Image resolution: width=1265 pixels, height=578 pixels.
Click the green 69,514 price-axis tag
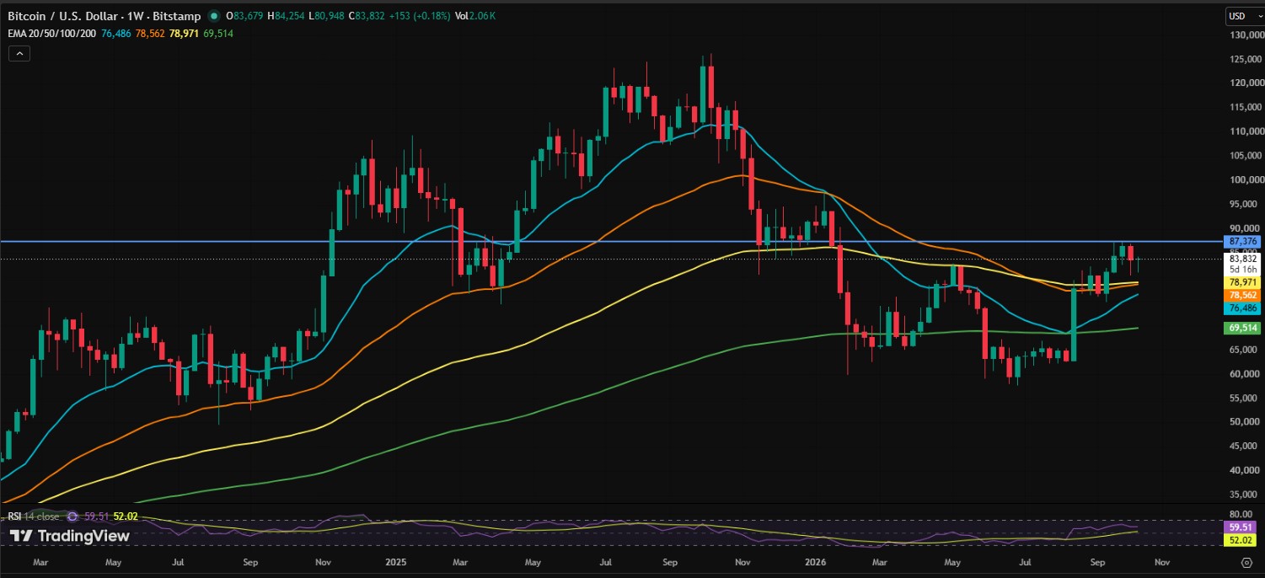[x=1243, y=328]
